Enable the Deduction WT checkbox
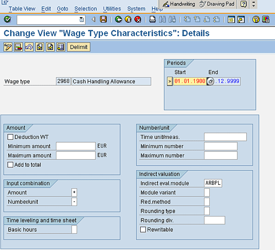Screen dimensions: 275x250 [x=10, y=137]
